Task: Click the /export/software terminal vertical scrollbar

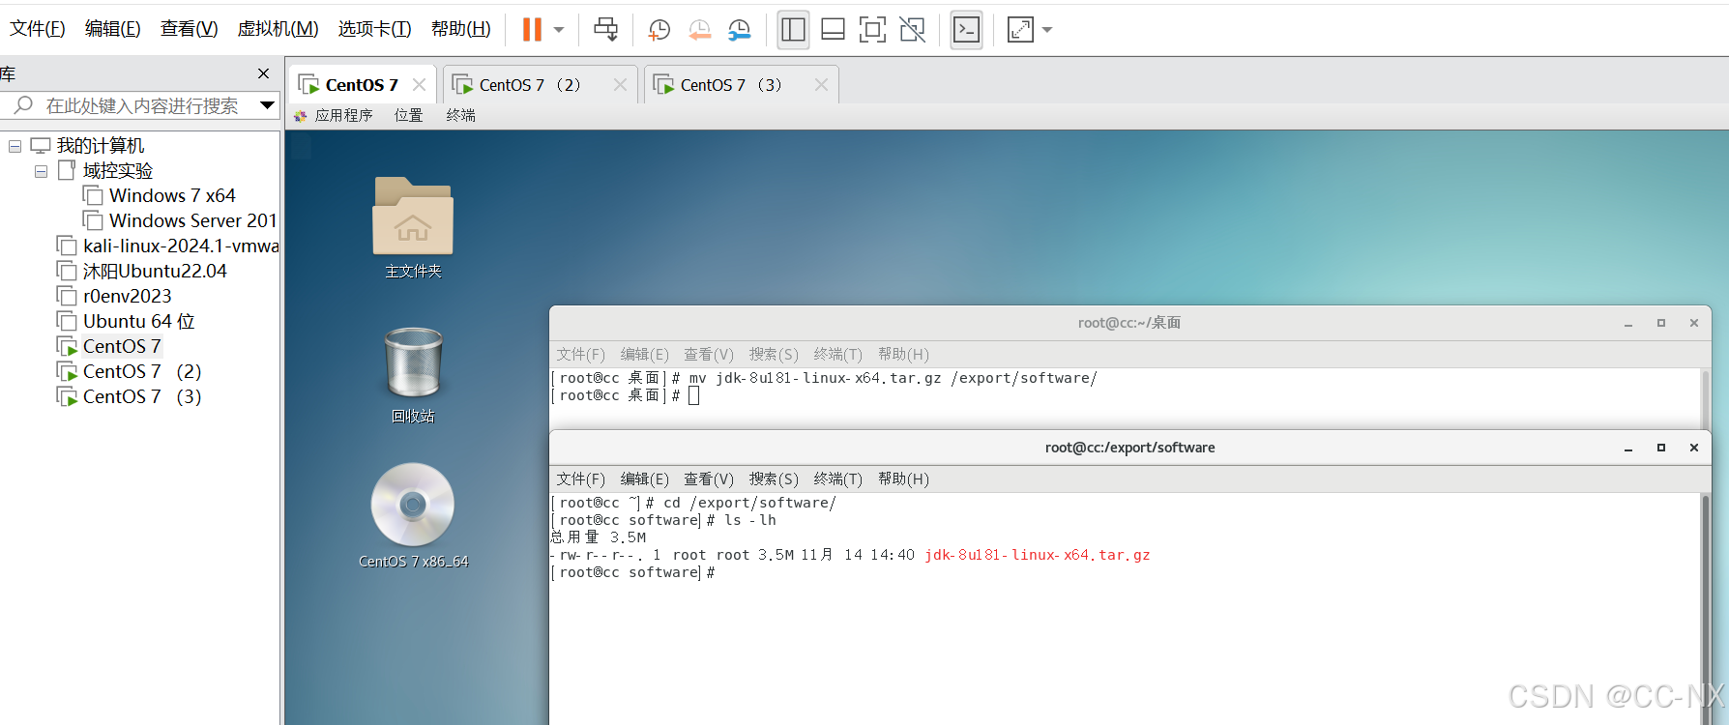Action: tap(1705, 609)
